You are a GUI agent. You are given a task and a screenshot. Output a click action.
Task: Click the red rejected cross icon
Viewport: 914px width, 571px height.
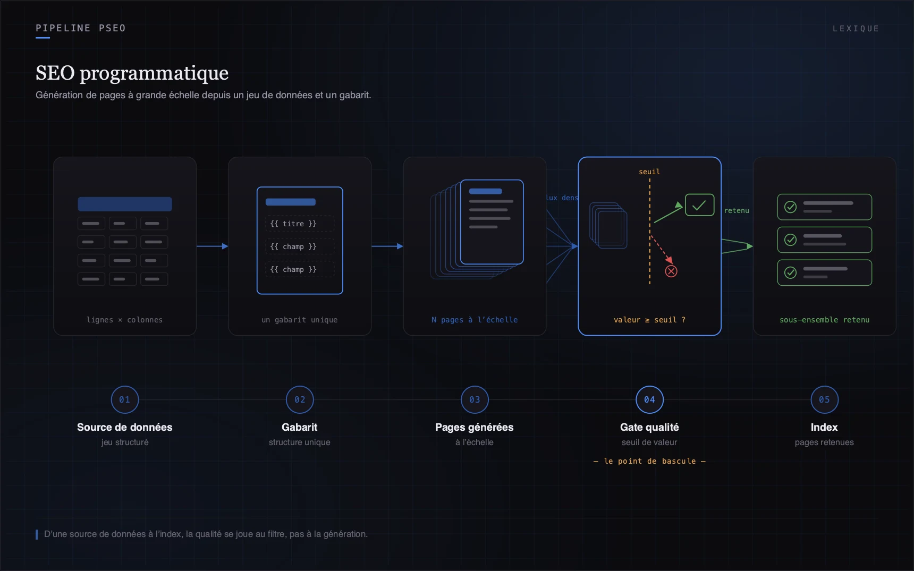coord(671,271)
